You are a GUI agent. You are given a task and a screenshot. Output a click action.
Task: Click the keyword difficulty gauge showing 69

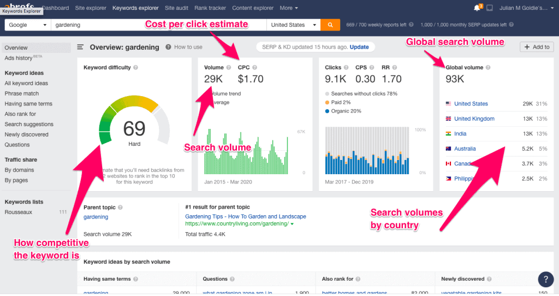[x=134, y=121]
